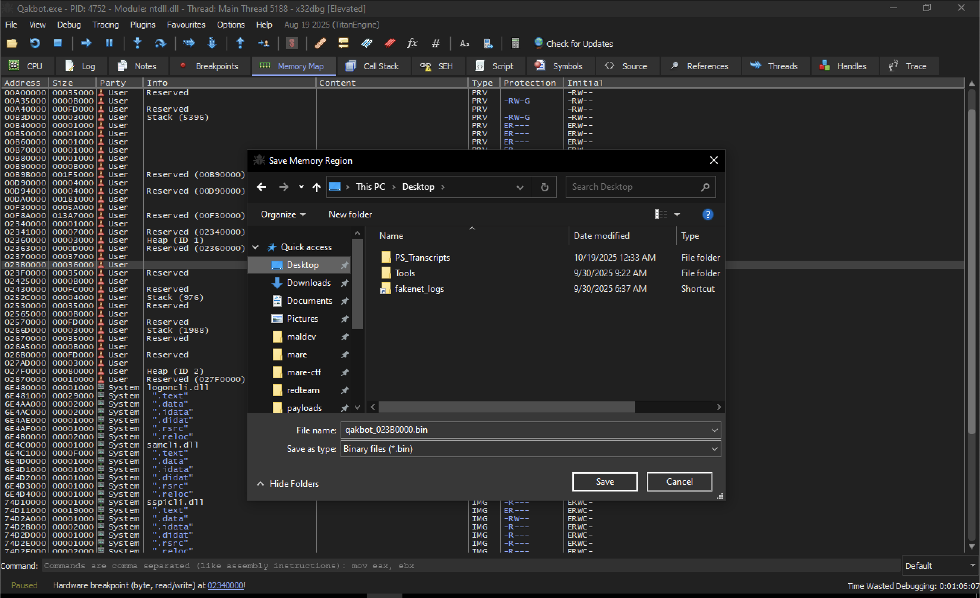Open the Tracing menu
Image resolution: width=980 pixels, height=598 pixels.
click(105, 25)
